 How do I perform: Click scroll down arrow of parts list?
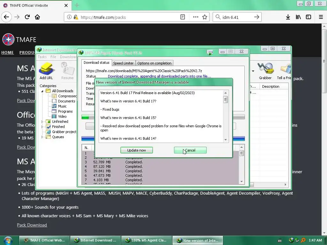(x=241, y=182)
